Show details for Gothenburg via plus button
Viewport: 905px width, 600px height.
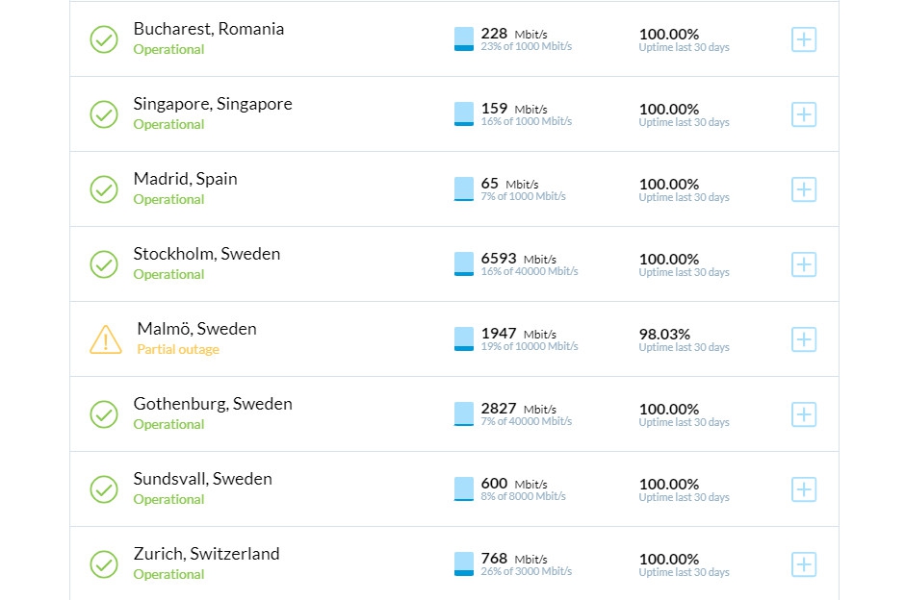click(x=804, y=414)
